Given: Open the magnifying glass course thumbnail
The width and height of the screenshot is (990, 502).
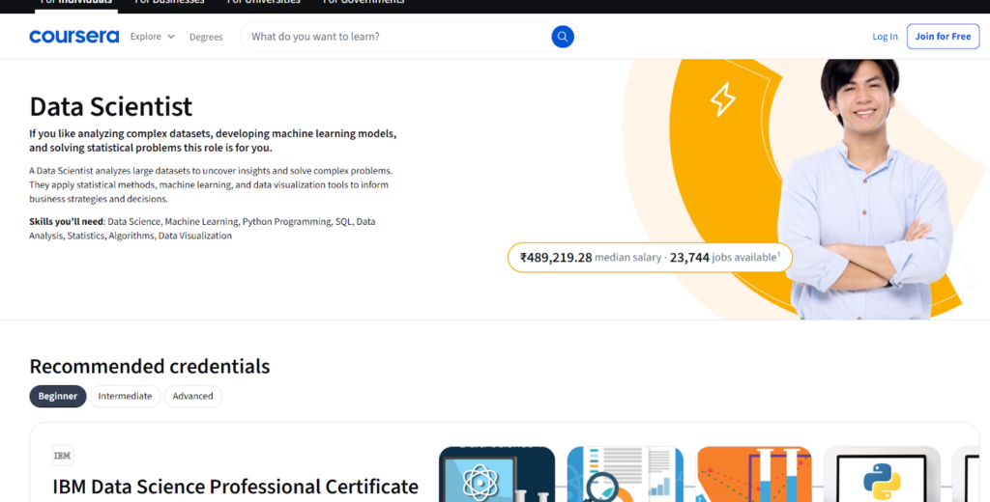Looking at the screenshot, I should tap(625, 474).
